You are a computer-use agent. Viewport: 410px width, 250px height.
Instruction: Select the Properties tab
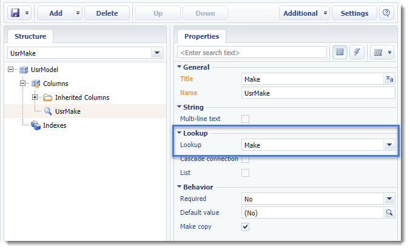point(201,36)
